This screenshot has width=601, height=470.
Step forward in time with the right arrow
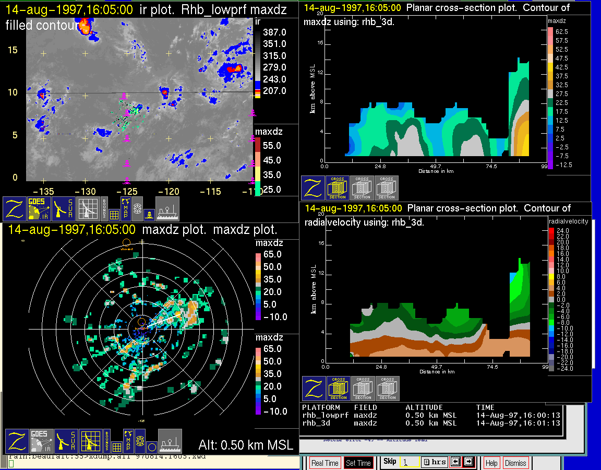pos(468,462)
